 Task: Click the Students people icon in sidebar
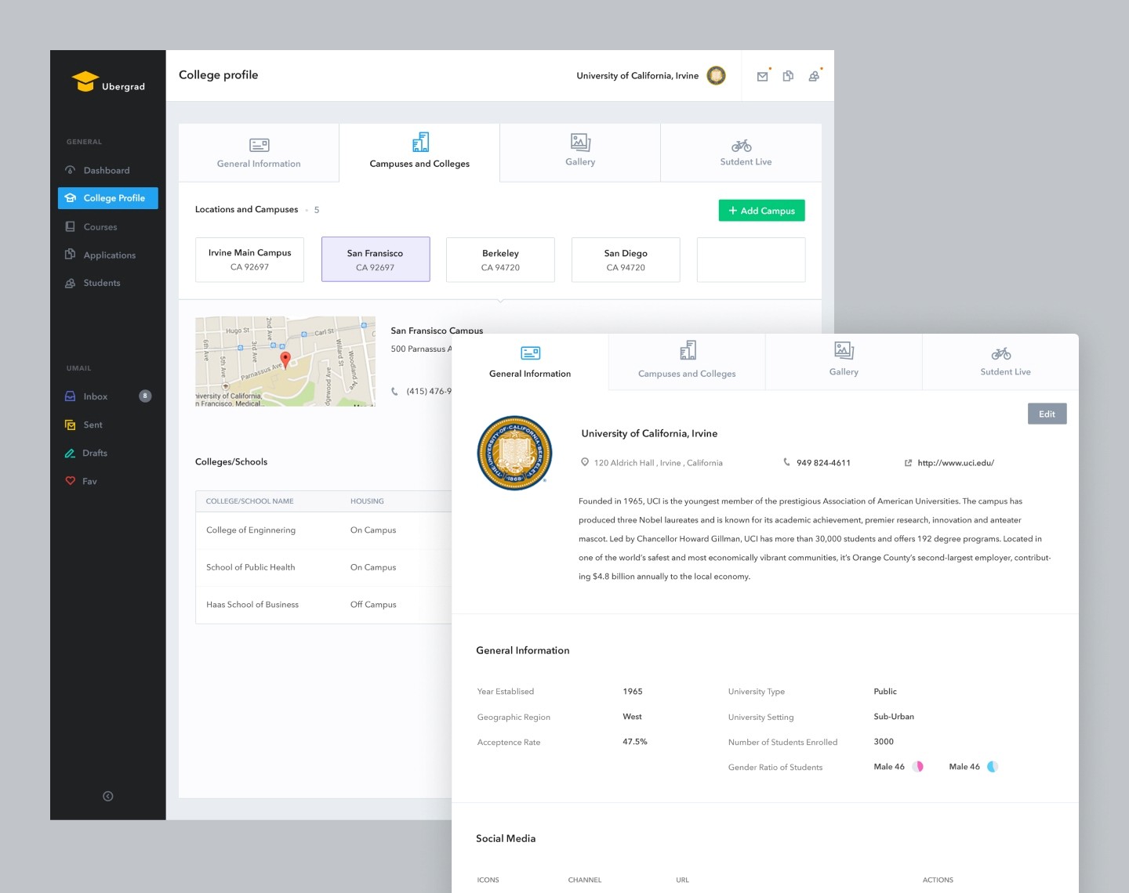point(70,283)
